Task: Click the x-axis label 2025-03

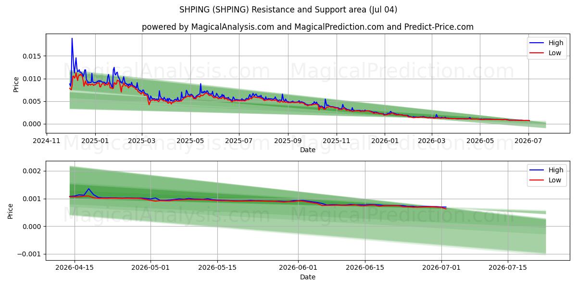Action: (142, 141)
